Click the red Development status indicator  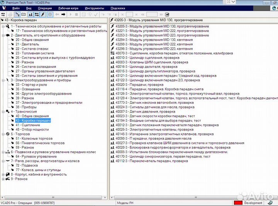238,203
